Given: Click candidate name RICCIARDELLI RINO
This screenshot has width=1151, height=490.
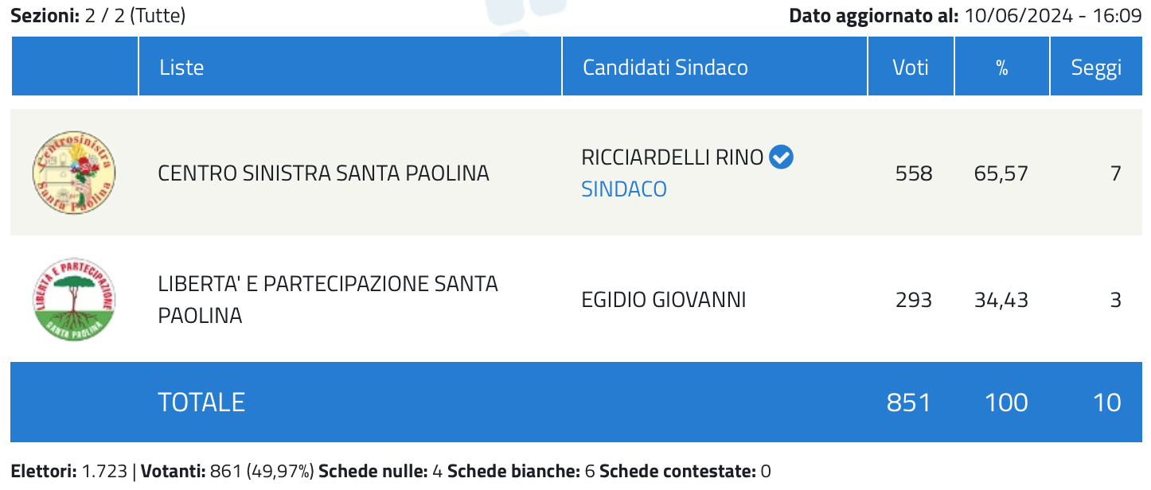Looking at the screenshot, I should pyautogui.click(x=673, y=157).
